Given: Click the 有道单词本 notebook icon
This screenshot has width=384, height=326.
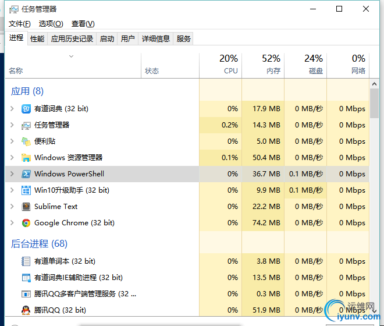Looking at the screenshot, I should coord(26,261).
